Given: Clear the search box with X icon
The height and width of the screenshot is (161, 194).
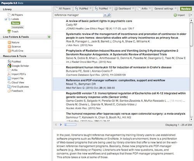Looking at the screenshot, I should point(105,15).
